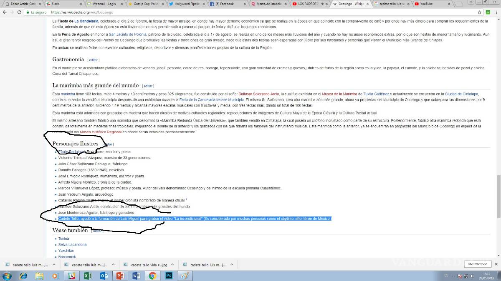This screenshot has width=501, height=281.
Task: Click the volume speaker icon in tray
Action: click(x=472, y=276)
